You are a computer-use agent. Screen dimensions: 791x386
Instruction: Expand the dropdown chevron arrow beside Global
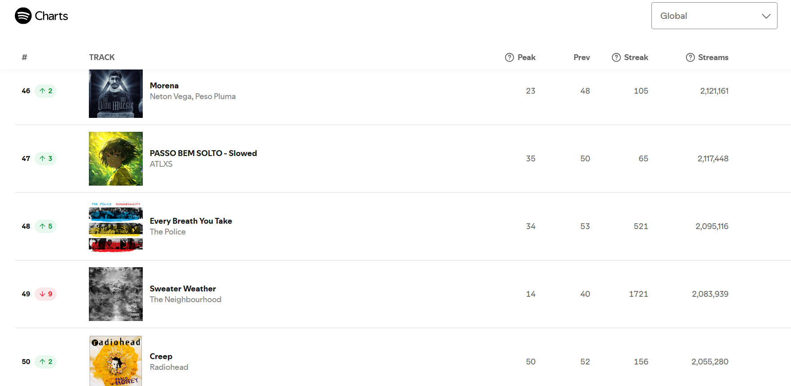[x=766, y=16]
